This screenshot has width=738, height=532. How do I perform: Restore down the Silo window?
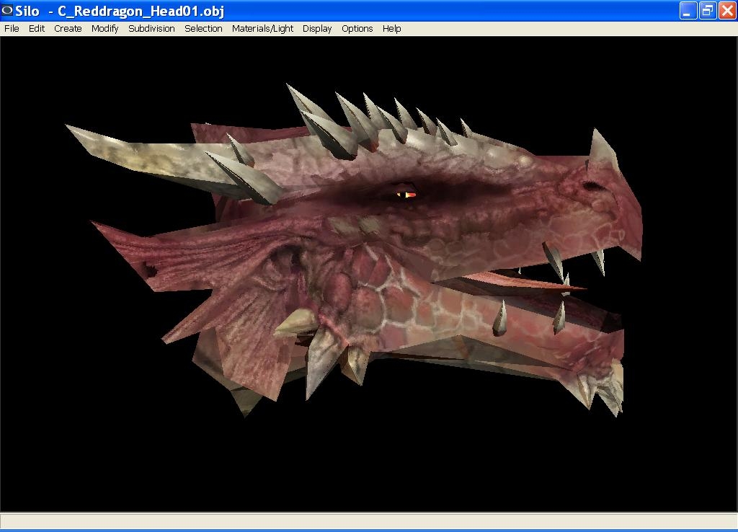(708, 11)
